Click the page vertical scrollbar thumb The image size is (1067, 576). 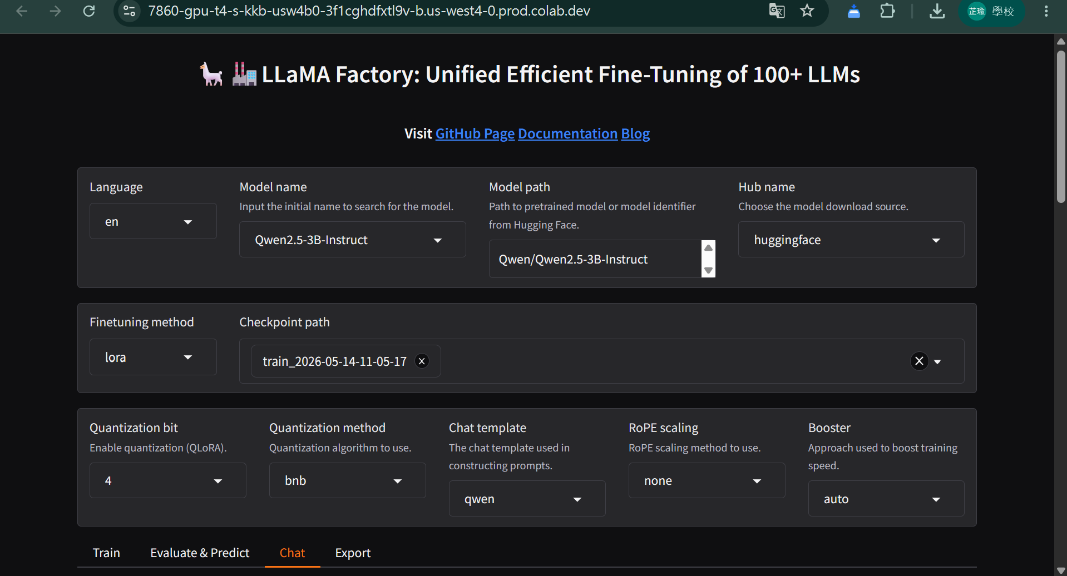[x=1061, y=127]
